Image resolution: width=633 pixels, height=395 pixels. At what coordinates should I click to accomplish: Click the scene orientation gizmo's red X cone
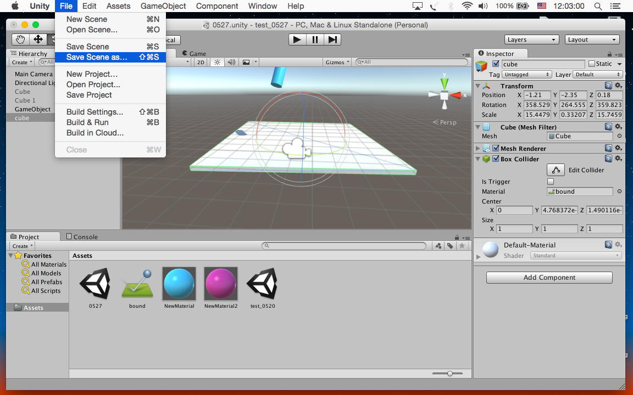click(456, 95)
